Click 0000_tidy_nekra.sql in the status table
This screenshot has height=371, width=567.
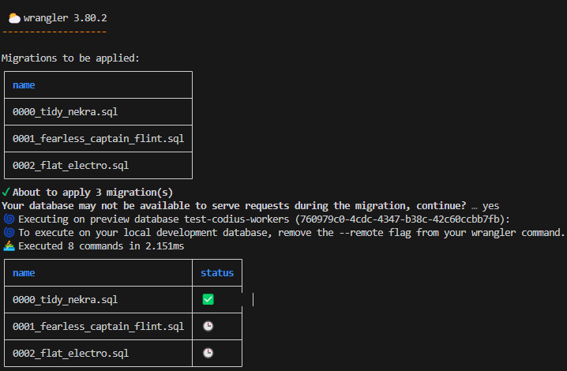pos(65,300)
